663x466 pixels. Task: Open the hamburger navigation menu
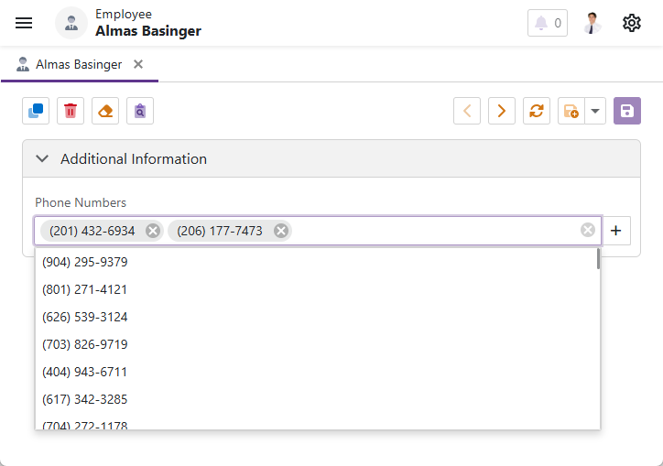(24, 23)
